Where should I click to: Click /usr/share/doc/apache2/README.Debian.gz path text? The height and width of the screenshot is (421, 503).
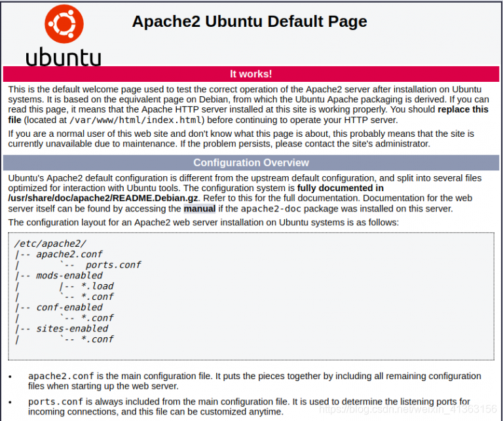tap(103, 198)
